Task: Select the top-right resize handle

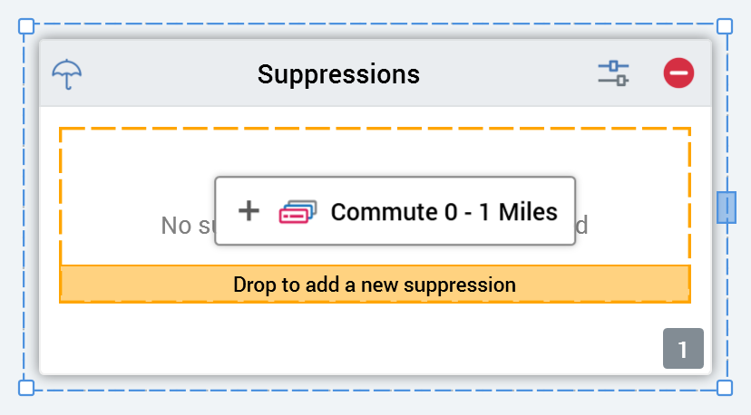Action: click(725, 26)
